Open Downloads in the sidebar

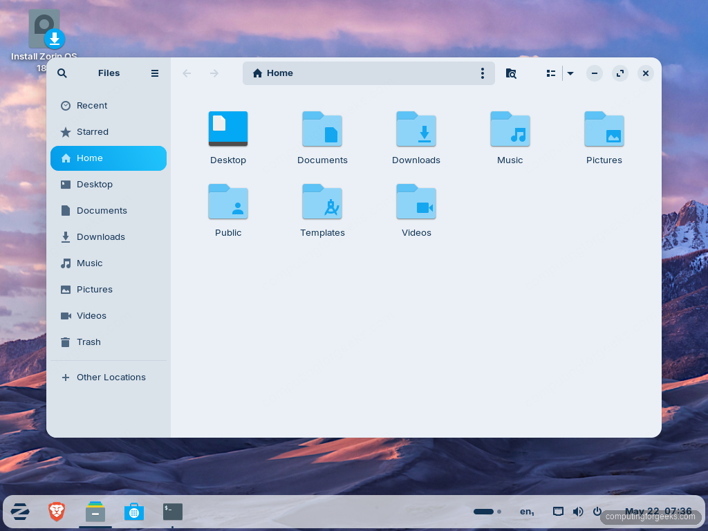coord(109,236)
